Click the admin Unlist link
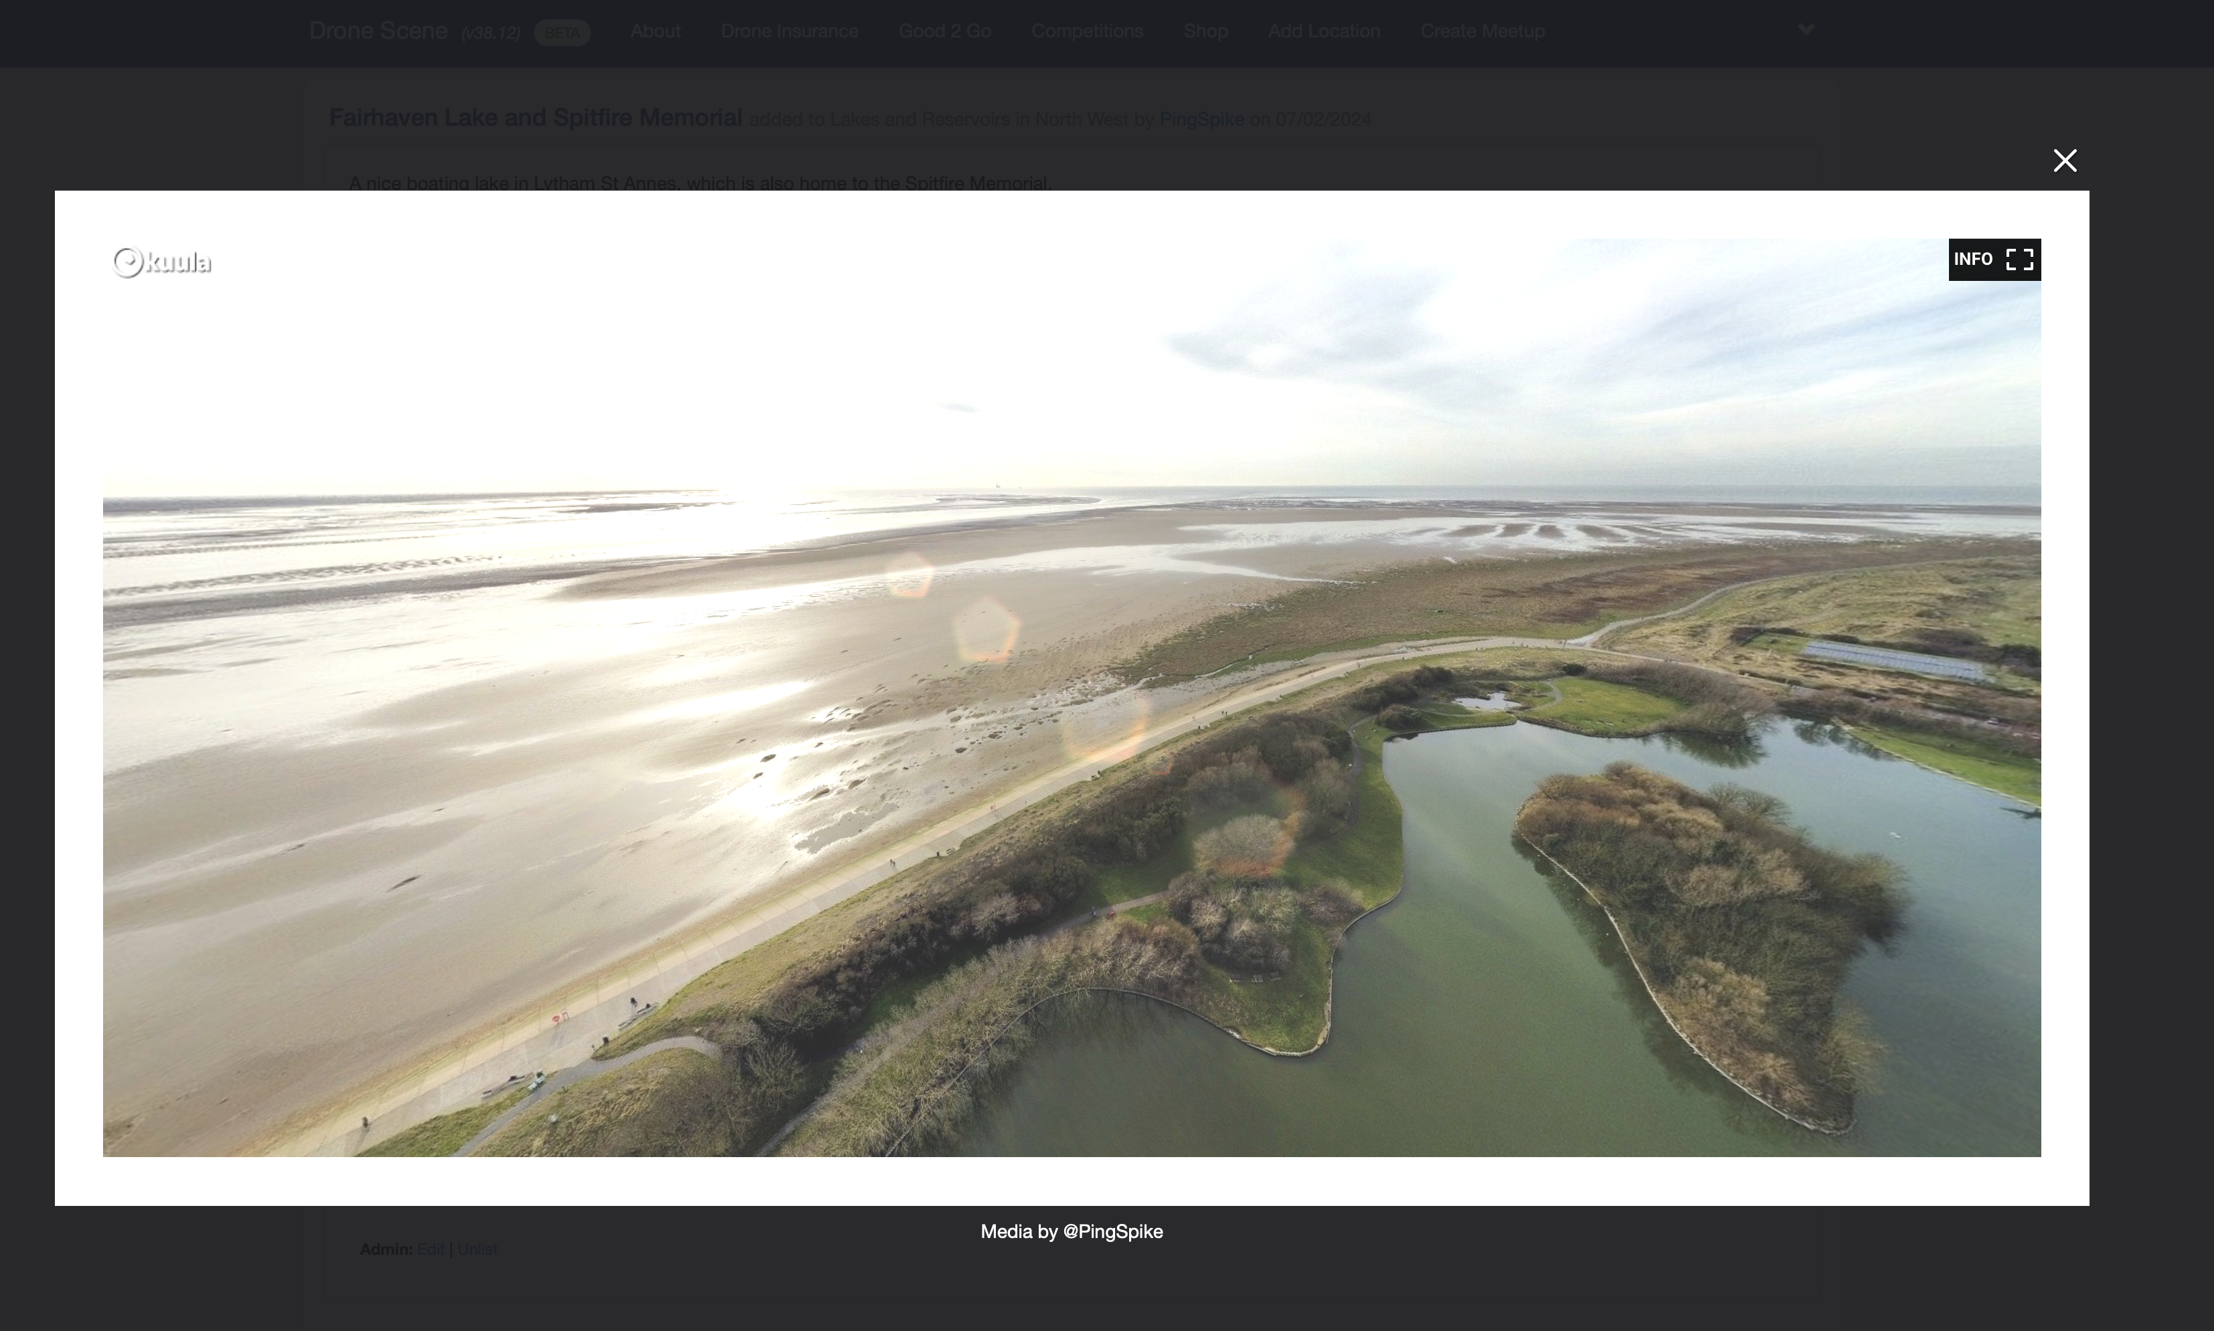Viewport: 2214px width, 1331px height. coord(477,1249)
